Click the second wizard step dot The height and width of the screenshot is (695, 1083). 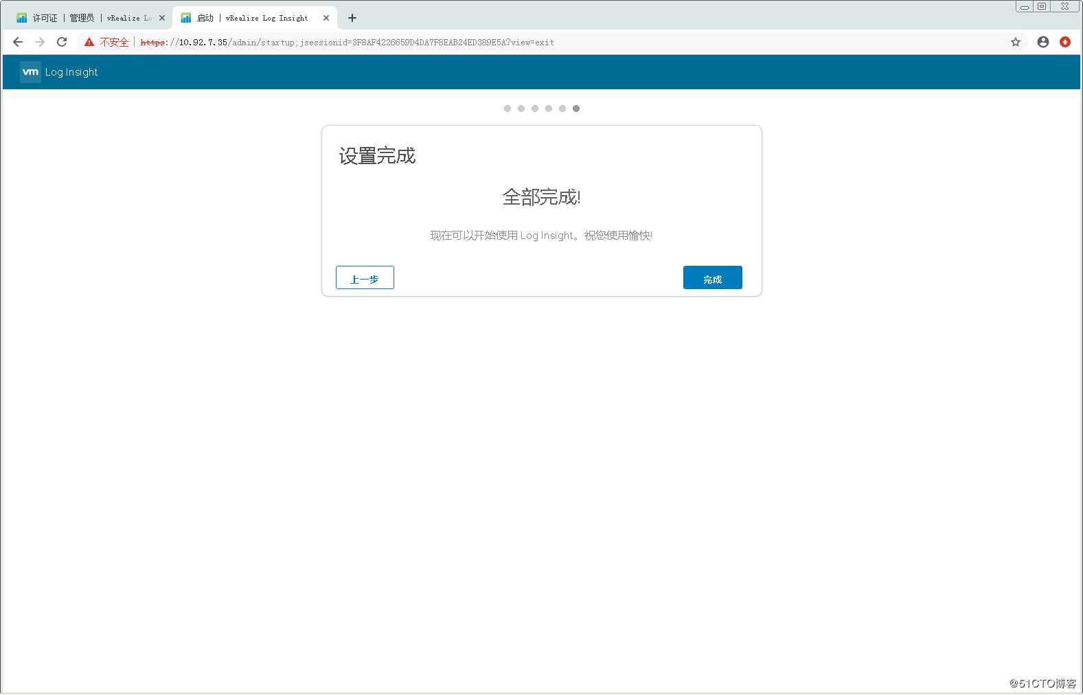pyautogui.click(x=521, y=109)
